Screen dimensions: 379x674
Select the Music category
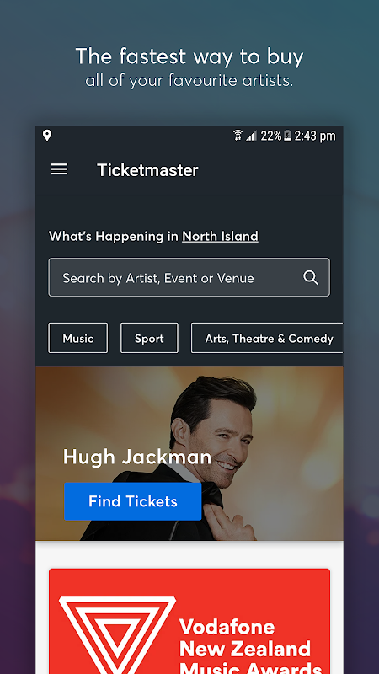pyautogui.click(x=77, y=339)
